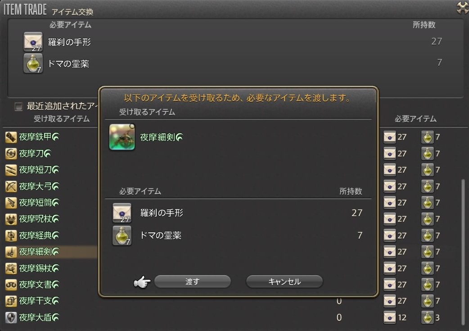Click the 夜摩呪杖 staff icon

[11, 219]
